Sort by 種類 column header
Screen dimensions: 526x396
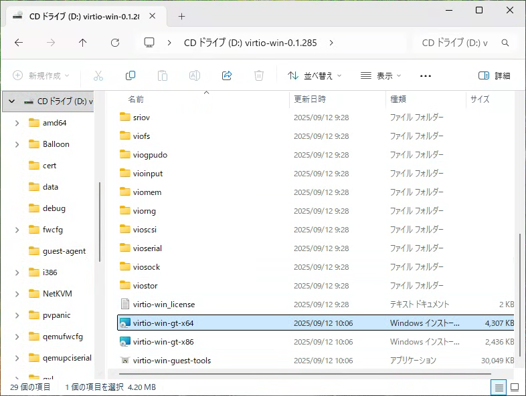398,100
